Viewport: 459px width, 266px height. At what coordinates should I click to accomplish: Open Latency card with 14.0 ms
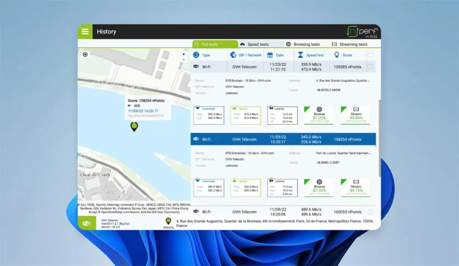282,115
